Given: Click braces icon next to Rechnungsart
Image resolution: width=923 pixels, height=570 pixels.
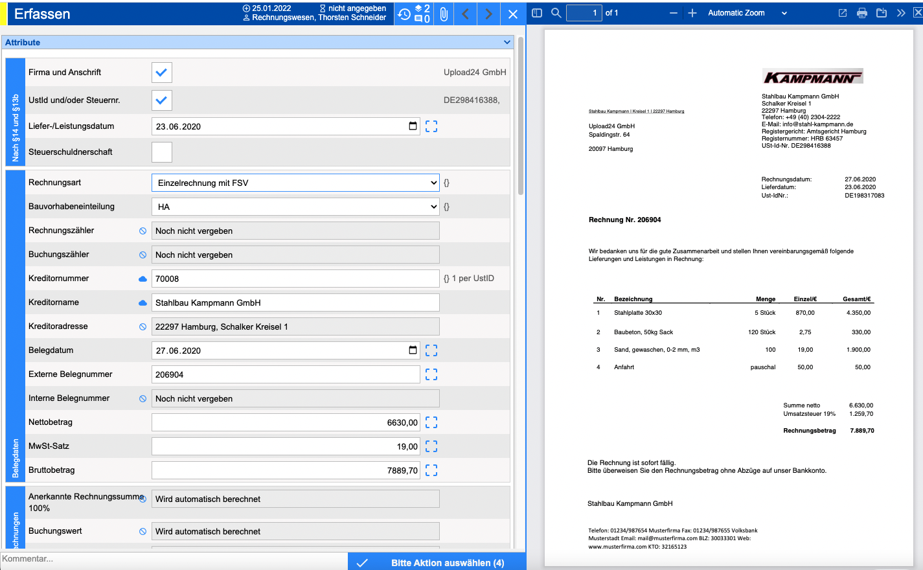Looking at the screenshot, I should tap(446, 183).
